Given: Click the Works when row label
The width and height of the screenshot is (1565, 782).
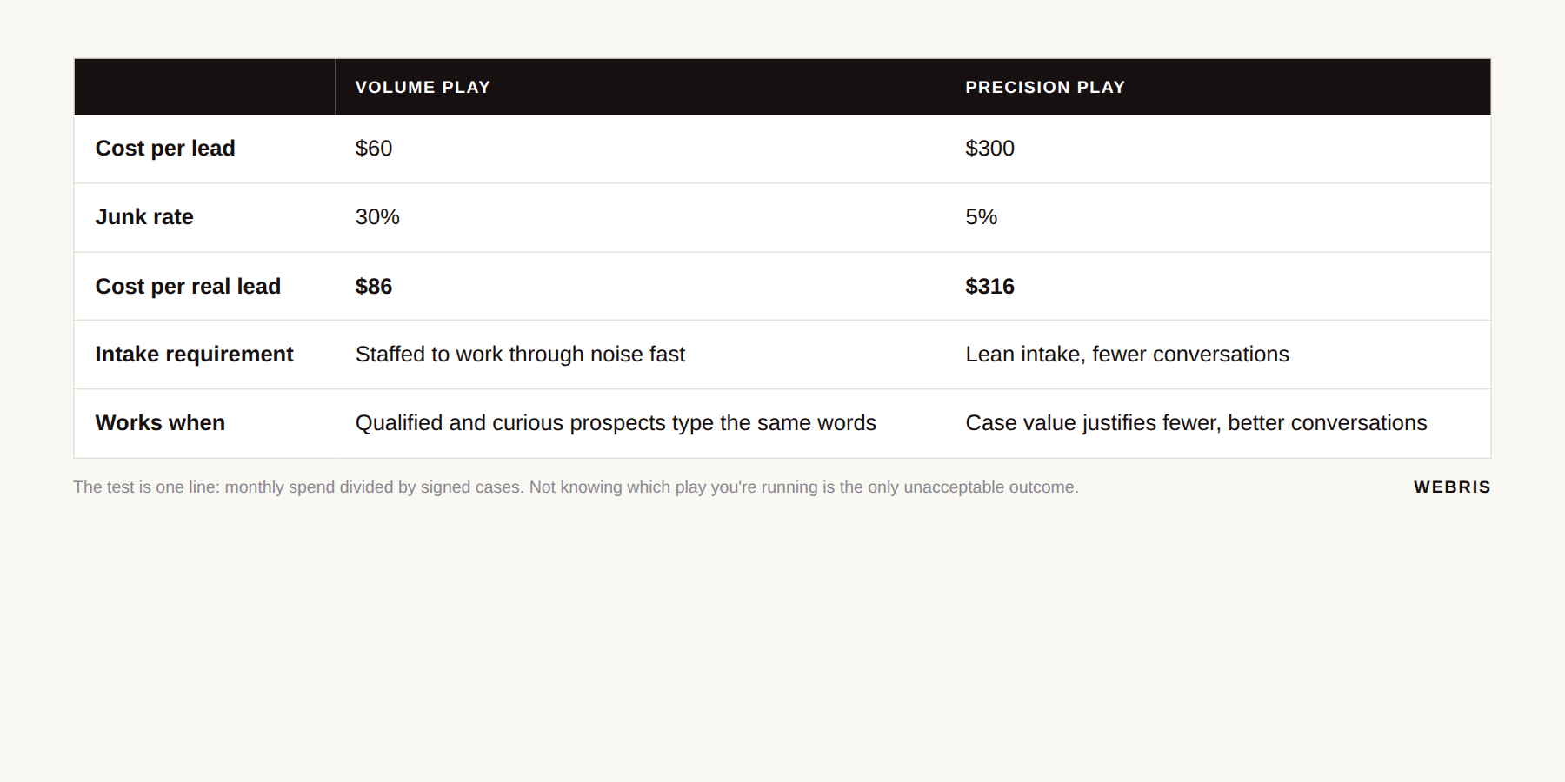Looking at the screenshot, I should [160, 423].
